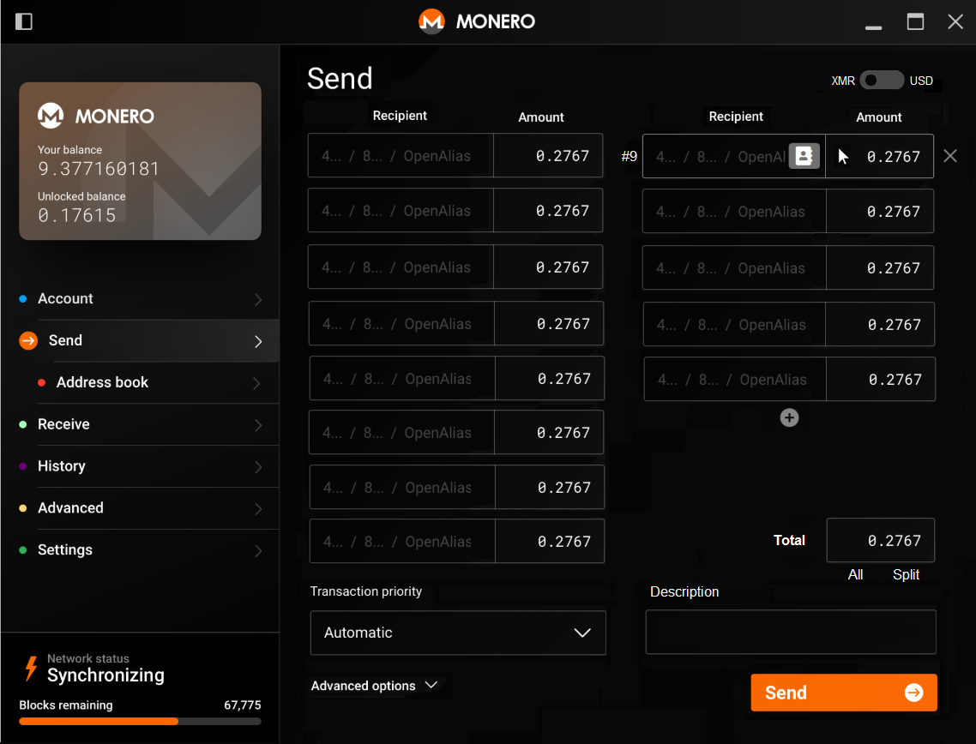Click the Monero logo in title bar
The image size is (976, 744).
(431, 21)
